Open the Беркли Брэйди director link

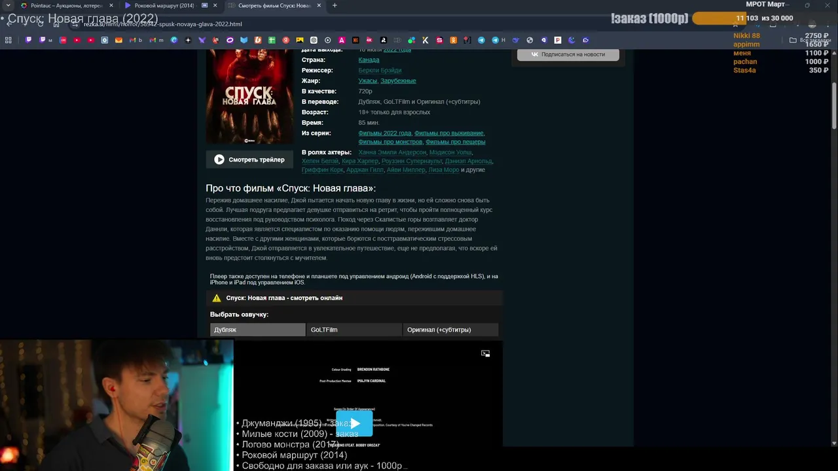pos(380,70)
